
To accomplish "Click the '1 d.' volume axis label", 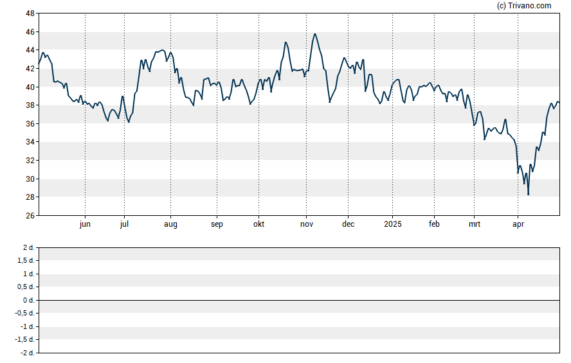I will click(x=29, y=274).
